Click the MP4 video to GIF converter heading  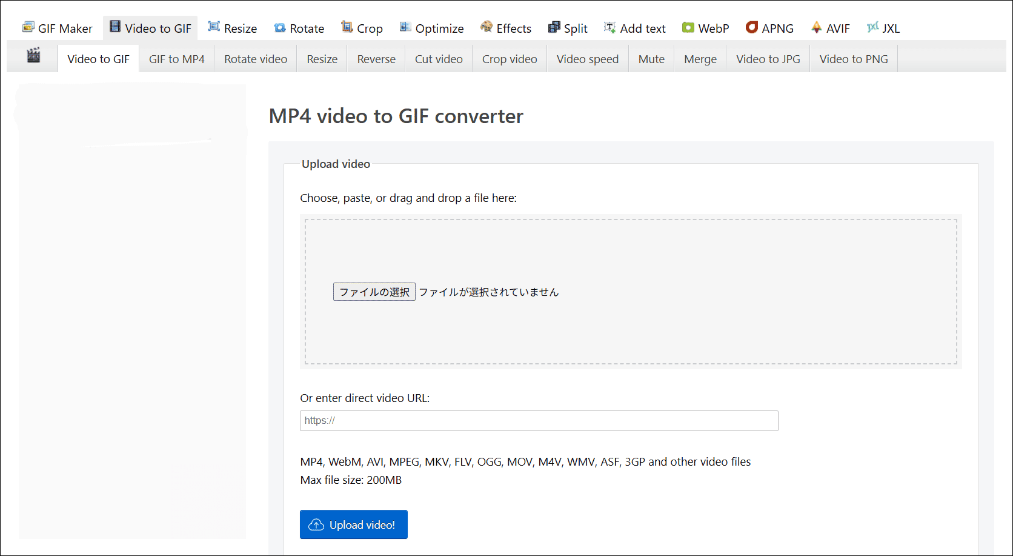tap(396, 116)
